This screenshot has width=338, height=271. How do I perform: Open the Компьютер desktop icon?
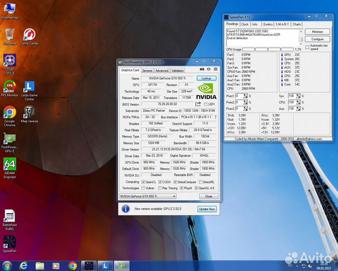tap(10, 11)
